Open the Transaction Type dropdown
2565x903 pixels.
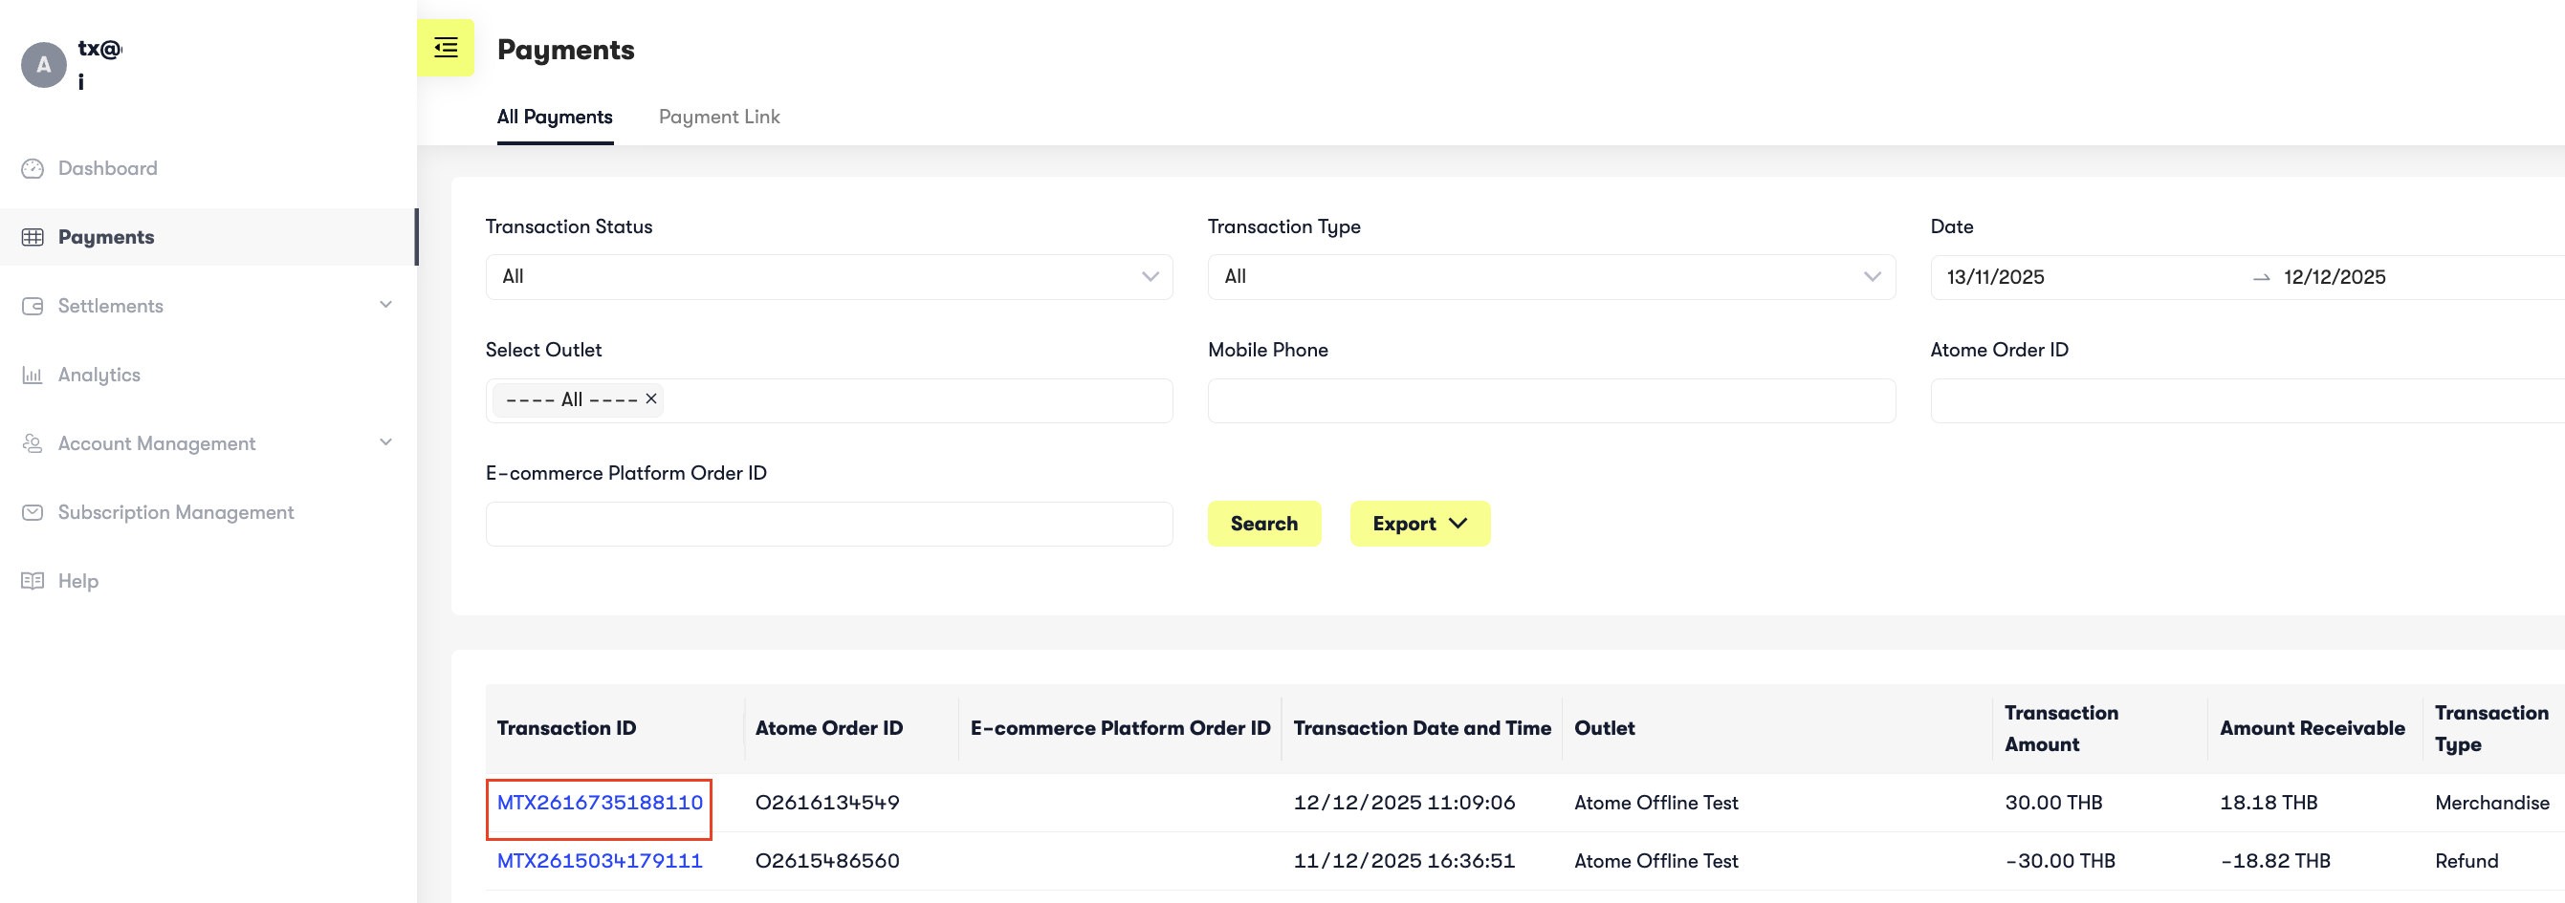[1551, 276]
